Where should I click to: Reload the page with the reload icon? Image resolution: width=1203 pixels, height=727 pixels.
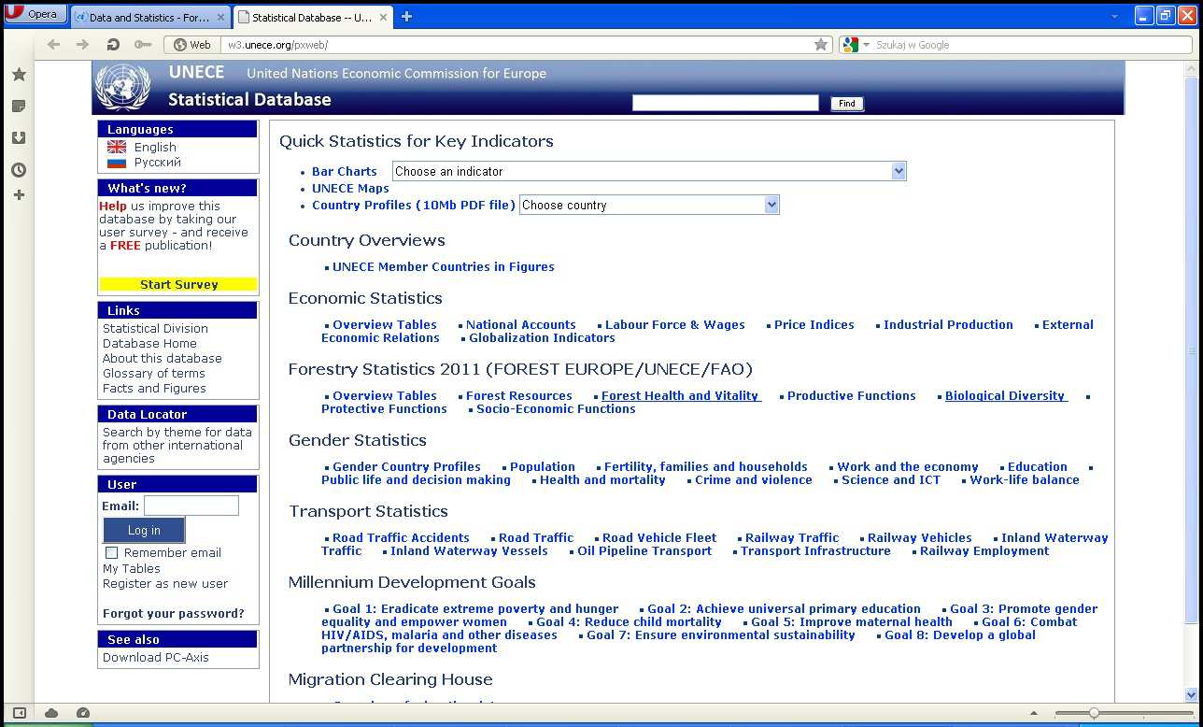coord(113,45)
